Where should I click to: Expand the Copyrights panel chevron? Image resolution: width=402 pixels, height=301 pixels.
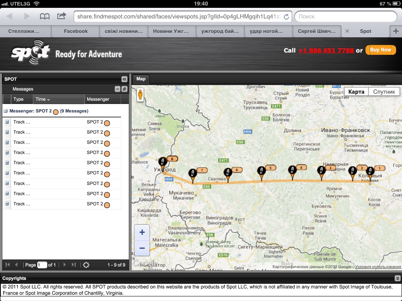[397, 278]
